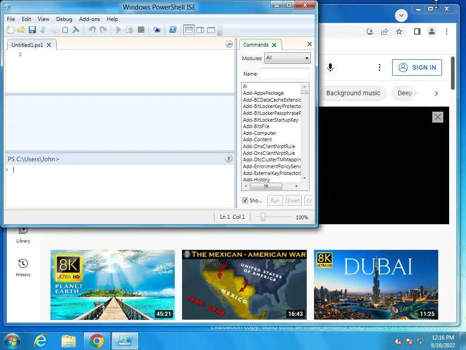This screenshot has width=466, height=350.
Task: Open Chrome three-dot menu
Action: [446, 31]
